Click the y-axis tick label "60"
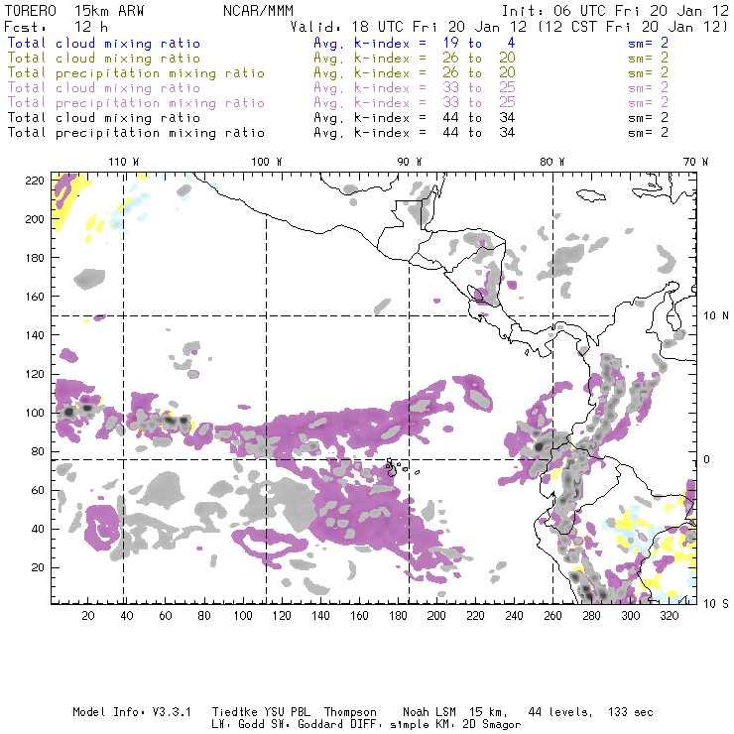The width and height of the screenshot is (734, 734). click(38, 491)
